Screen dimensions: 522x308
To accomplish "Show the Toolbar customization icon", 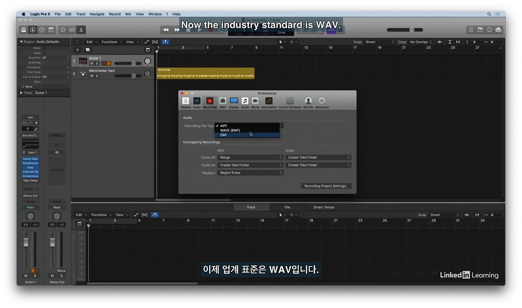I will click(x=51, y=30).
